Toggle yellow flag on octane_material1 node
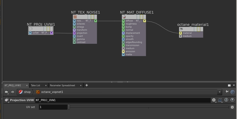237x119 pixels. (199, 29)
